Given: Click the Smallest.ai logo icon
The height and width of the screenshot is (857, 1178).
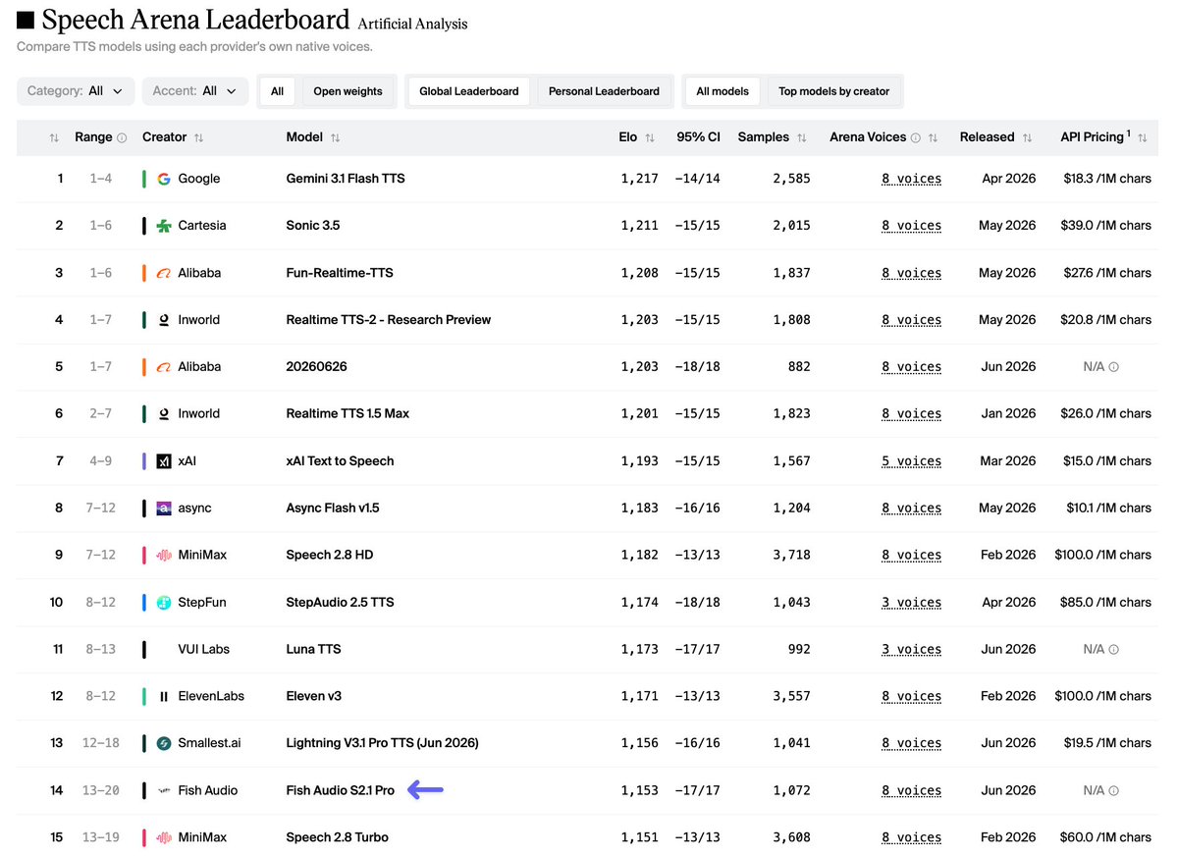Looking at the screenshot, I should [x=164, y=744].
